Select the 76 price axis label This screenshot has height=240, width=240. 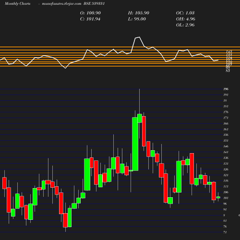tap(225, 227)
